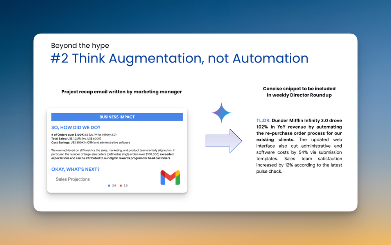The width and height of the screenshot is (391, 245).
Task: Click the "We over-achieved on all 3 metrics" paragraph
Action: click(112, 154)
